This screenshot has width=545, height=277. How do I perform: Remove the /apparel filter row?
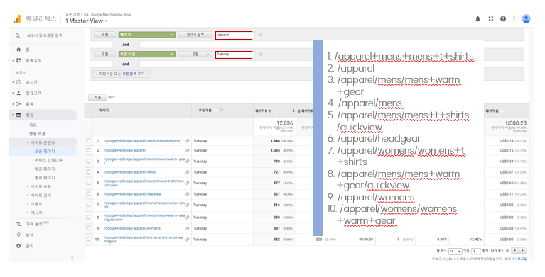[261, 35]
